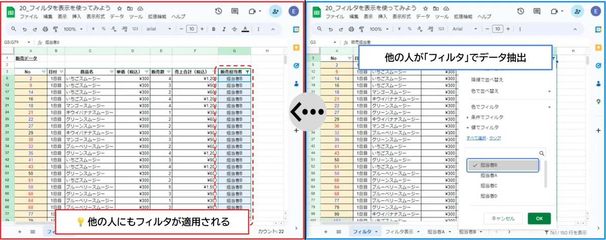The image size is (606, 240).
Task: Click the キャンセル button in the filter panel
Action: click(503, 218)
